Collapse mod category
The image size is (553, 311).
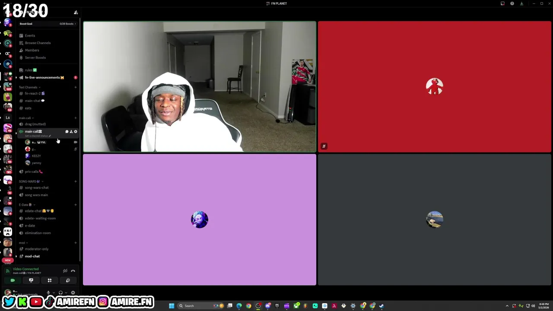coord(23,243)
